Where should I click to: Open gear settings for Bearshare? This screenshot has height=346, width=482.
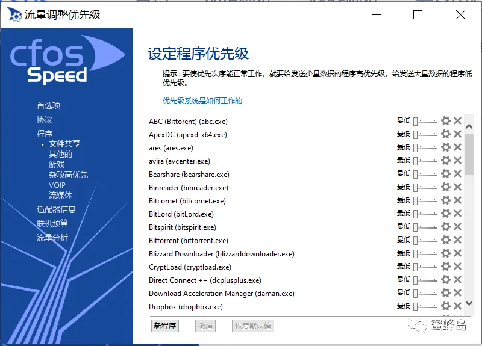pos(446,173)
